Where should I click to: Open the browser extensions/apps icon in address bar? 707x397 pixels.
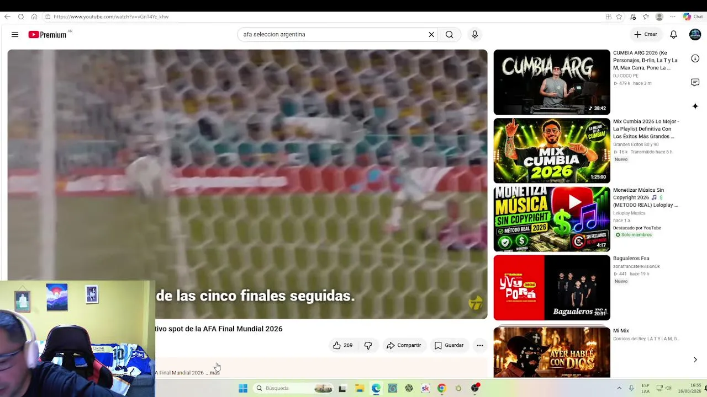[609, 17]
